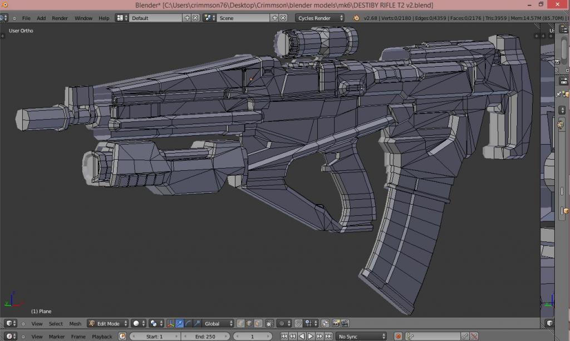
Task: Click the Blender logo in info header
Action: pyautogui.click(x=356, y=18)
